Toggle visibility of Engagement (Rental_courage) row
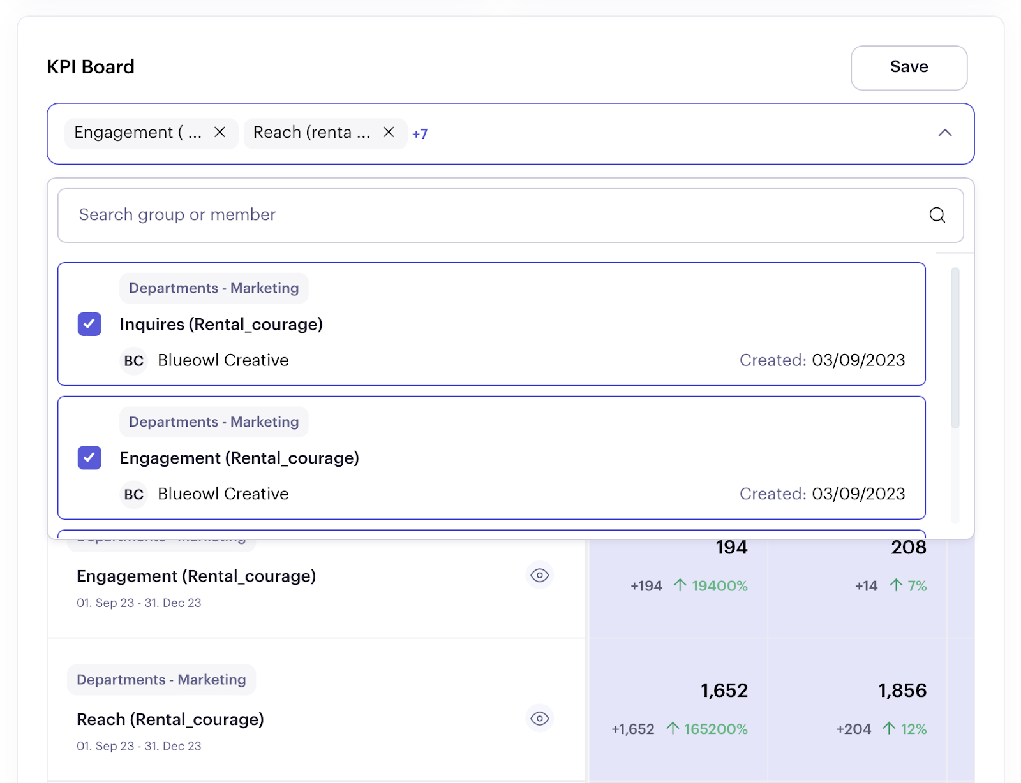This screenshot has height=783, width=1021. pyautogui.click(x=540, y=576)
